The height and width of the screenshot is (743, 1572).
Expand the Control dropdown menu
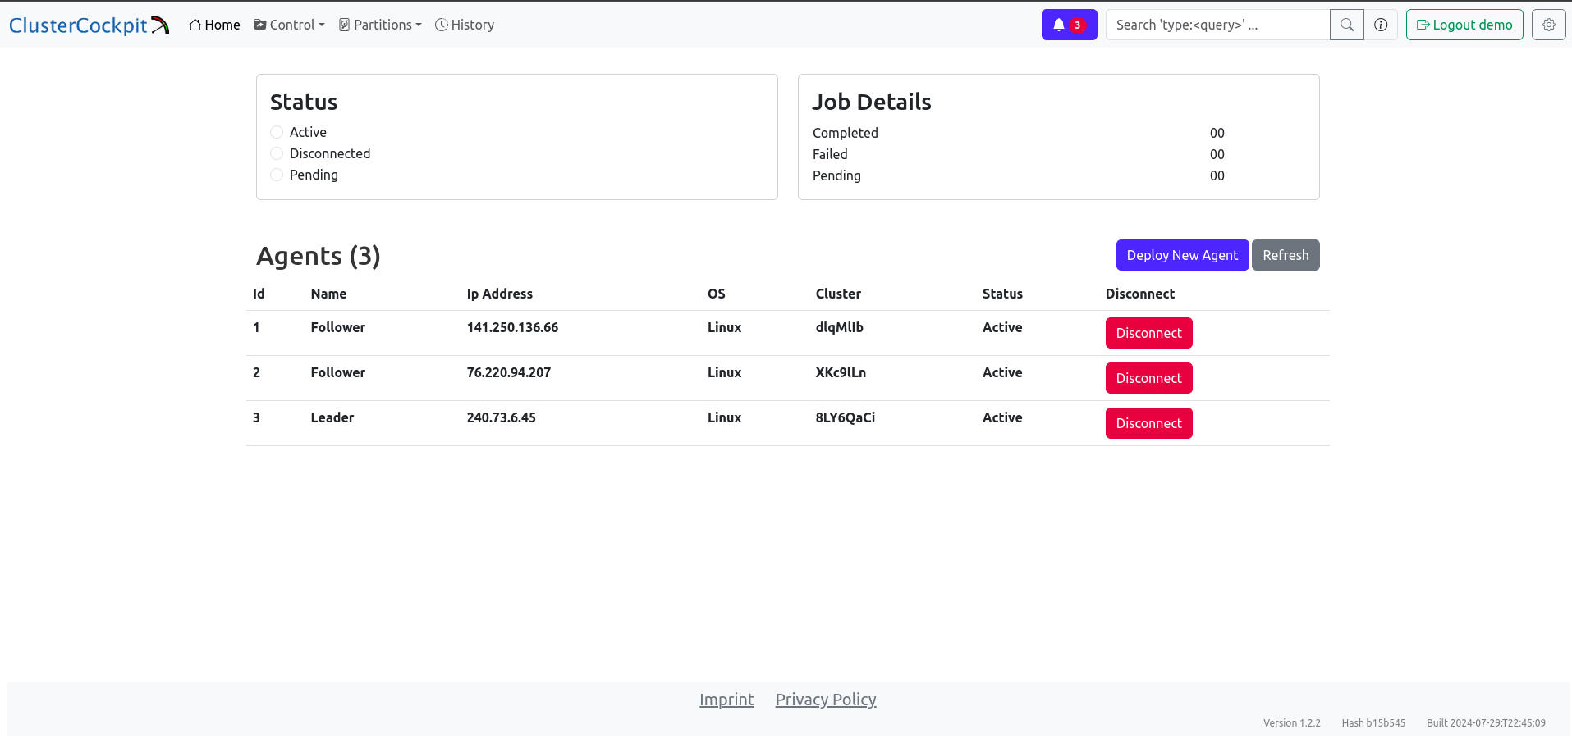(290, 25)
